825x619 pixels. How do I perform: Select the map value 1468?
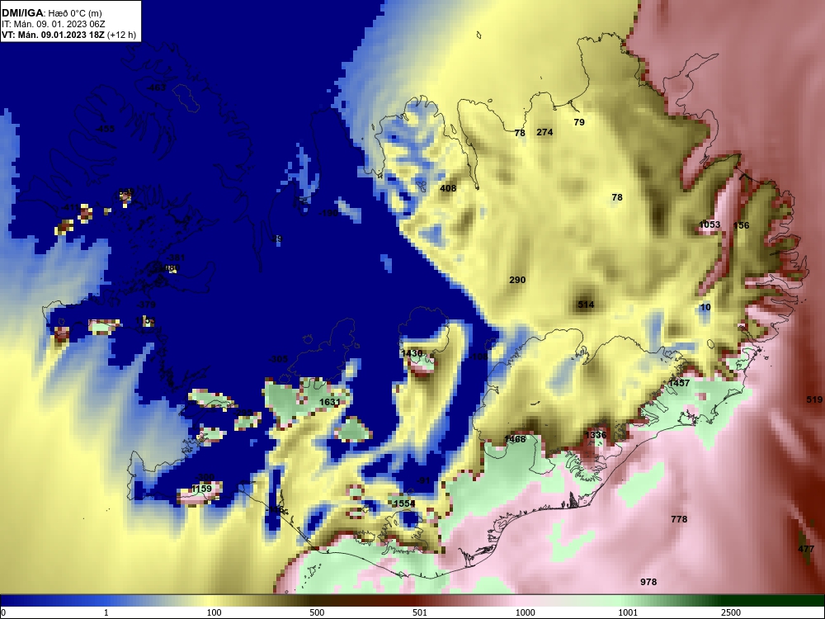[515, 439]
